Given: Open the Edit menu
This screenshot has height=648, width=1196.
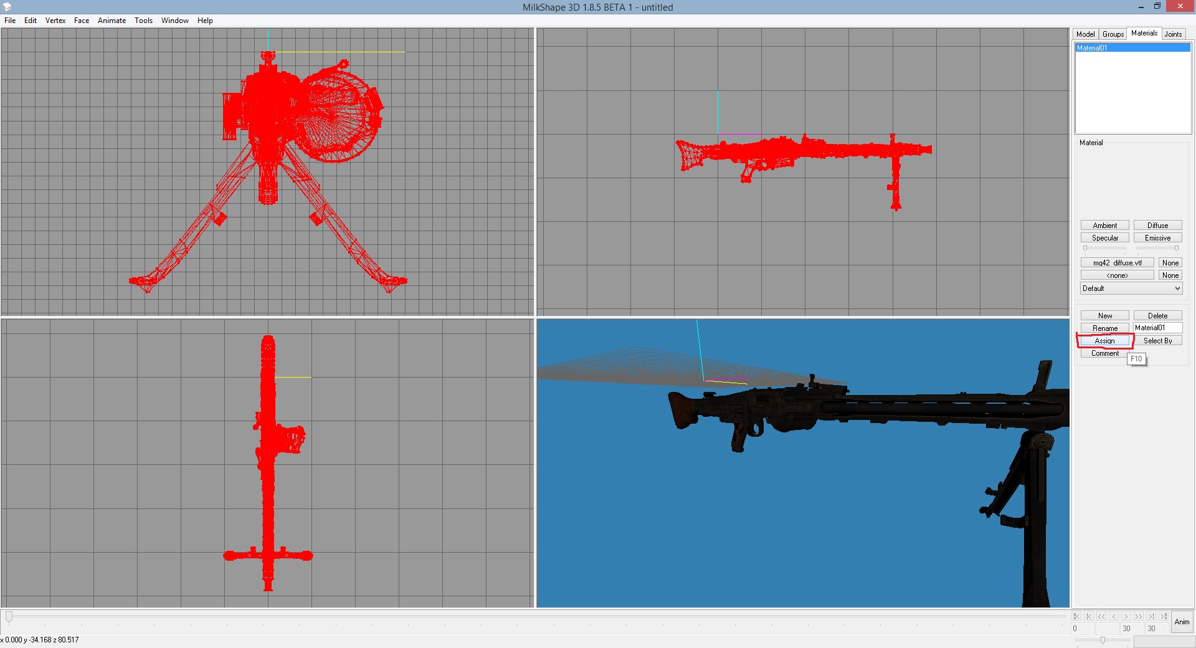Looking at the screenshot, I should tap(31, 21).
